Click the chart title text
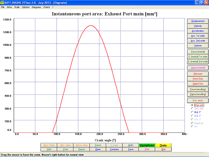 [x=104, y=14]
